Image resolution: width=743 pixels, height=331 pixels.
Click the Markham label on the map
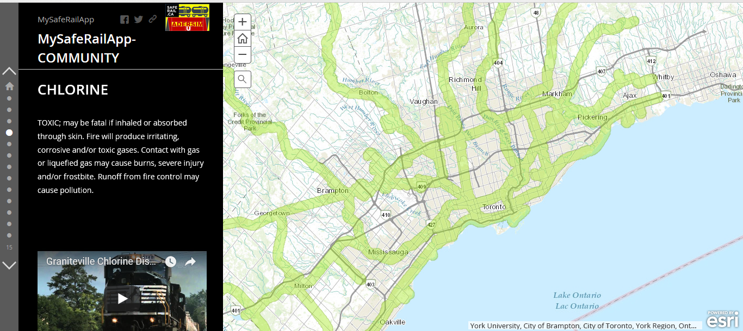[x=557, y=94]
